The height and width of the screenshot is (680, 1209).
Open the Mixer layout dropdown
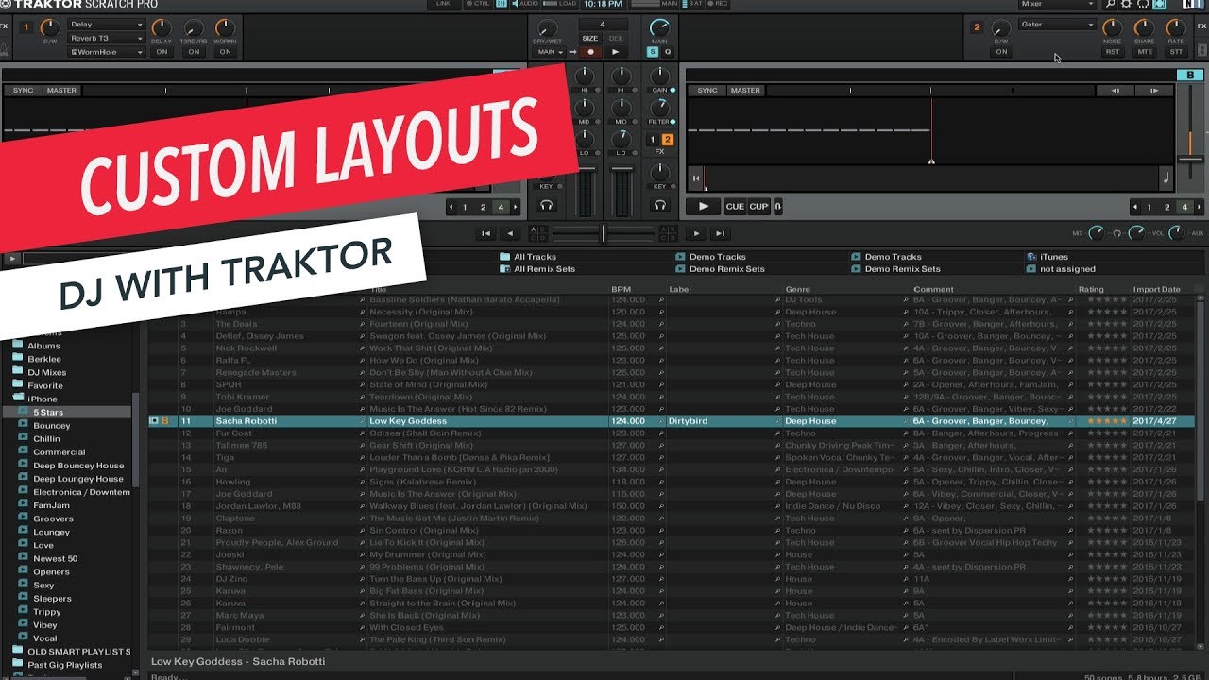(1059, 5)
